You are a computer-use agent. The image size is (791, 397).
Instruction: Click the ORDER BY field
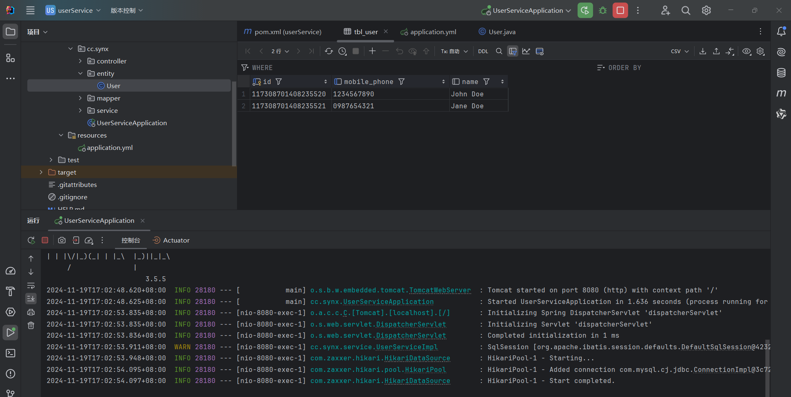(682, 68)
